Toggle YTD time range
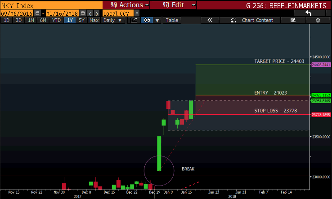This screenshot has width=332, height=199. 56,20
